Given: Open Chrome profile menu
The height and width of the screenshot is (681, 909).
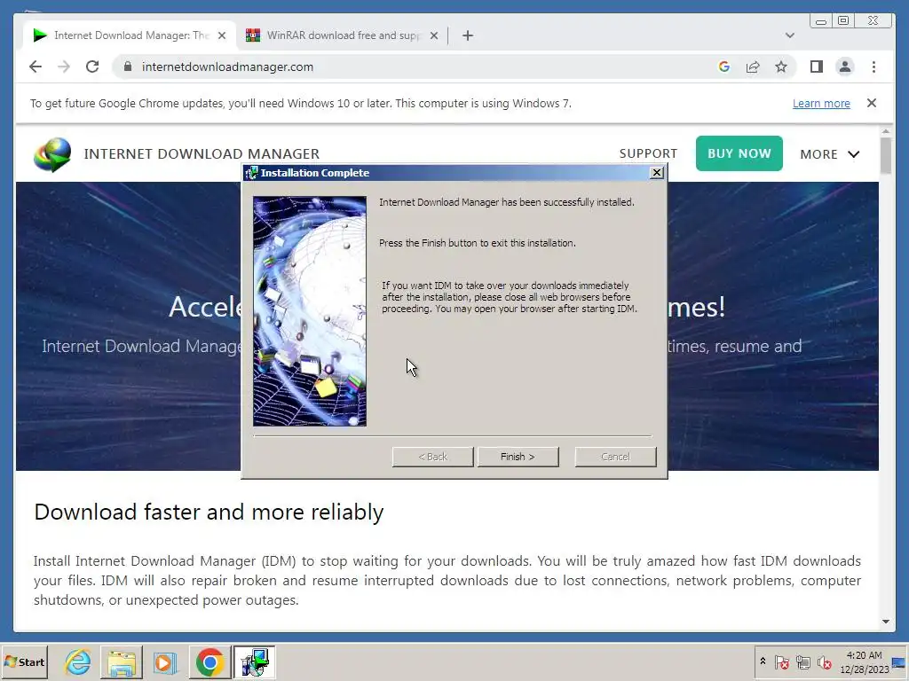Looking at the screenshot, I should [845, 67].
